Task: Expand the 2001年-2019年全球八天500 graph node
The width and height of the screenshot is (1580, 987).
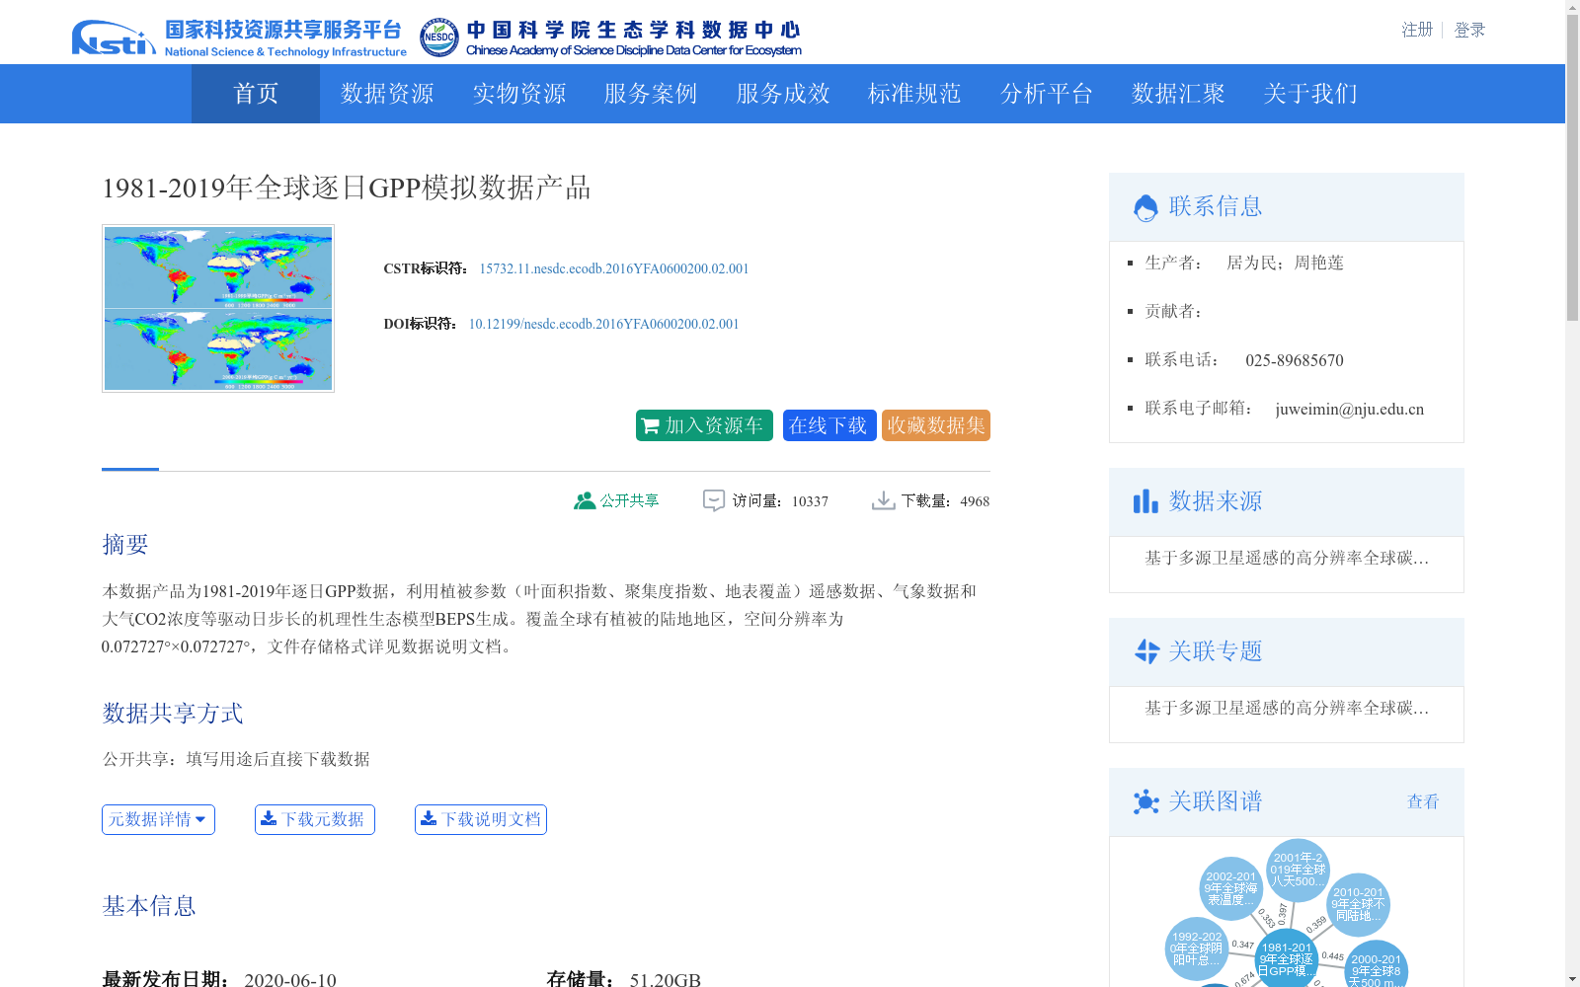Action: 1297,870
